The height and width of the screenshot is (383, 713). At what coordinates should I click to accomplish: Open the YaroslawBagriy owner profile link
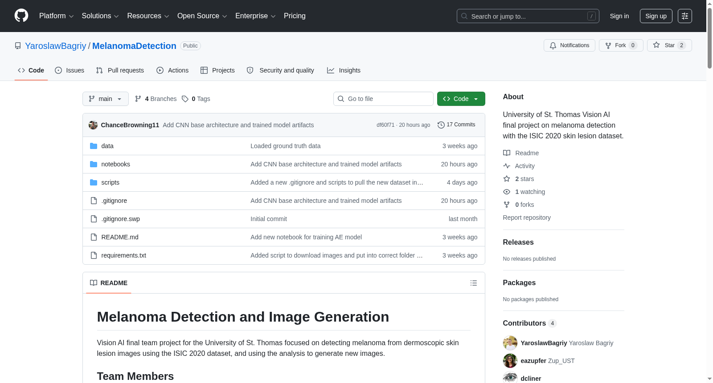[56, 46]
